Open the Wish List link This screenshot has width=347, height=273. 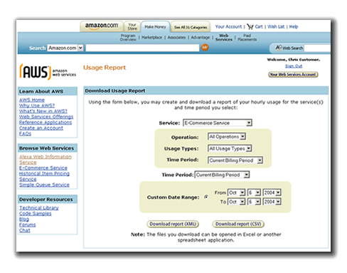click(276, 26)
